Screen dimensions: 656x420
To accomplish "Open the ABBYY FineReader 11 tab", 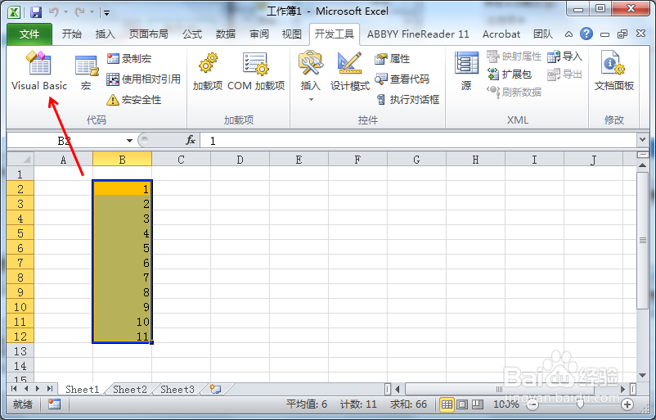I will click(418, 34).
